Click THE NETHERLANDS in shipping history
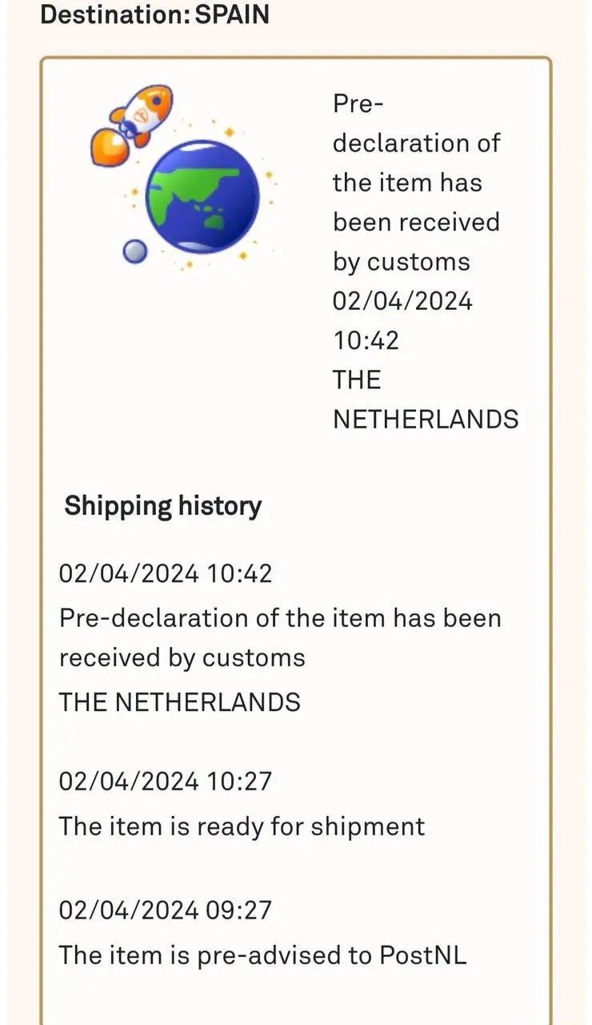The width and height of the screenshot is (592, 1025). pyautogui.click(x=179, y=702)
